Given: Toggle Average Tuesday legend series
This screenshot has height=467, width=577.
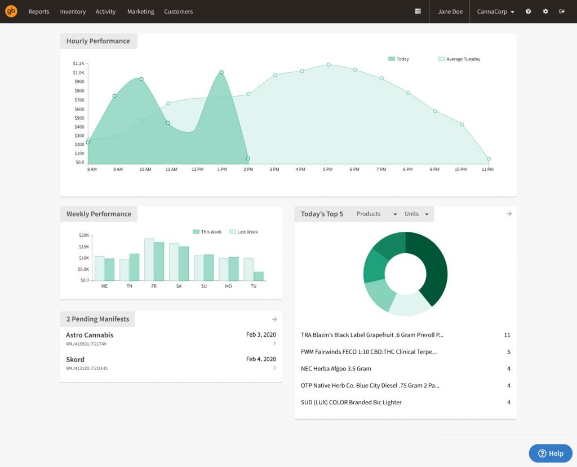Looking at the screenshot, I should click(459, 59).
